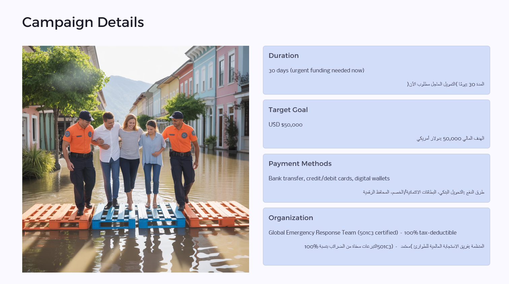Click the Arabic line under Organization
Screen dimensions: 509x284
point(394,246)
